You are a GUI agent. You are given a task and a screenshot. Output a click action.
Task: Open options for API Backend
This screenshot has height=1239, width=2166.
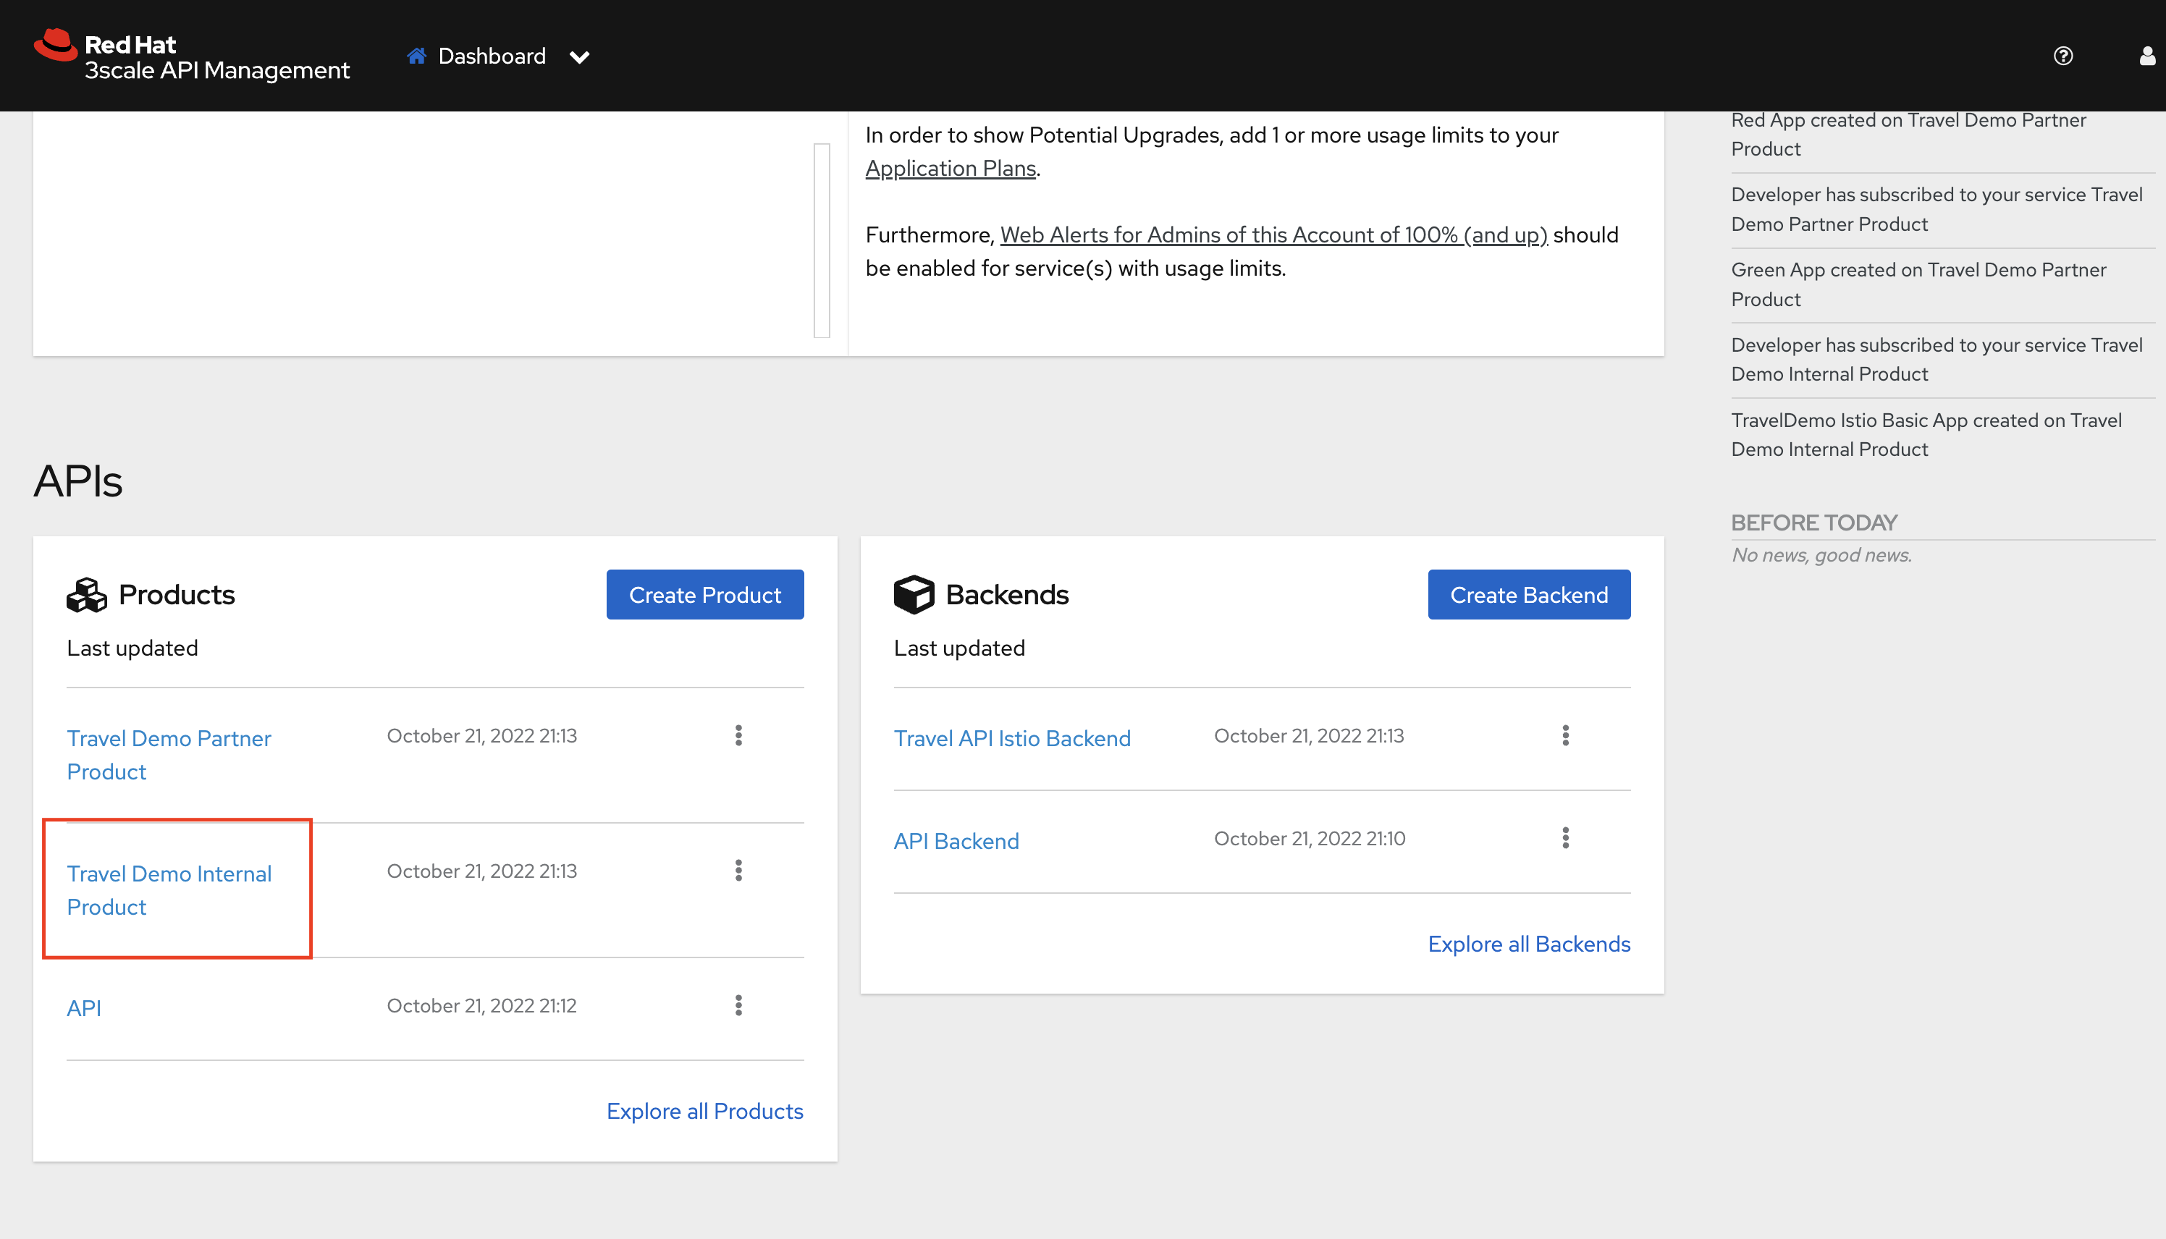point(1564,837)
